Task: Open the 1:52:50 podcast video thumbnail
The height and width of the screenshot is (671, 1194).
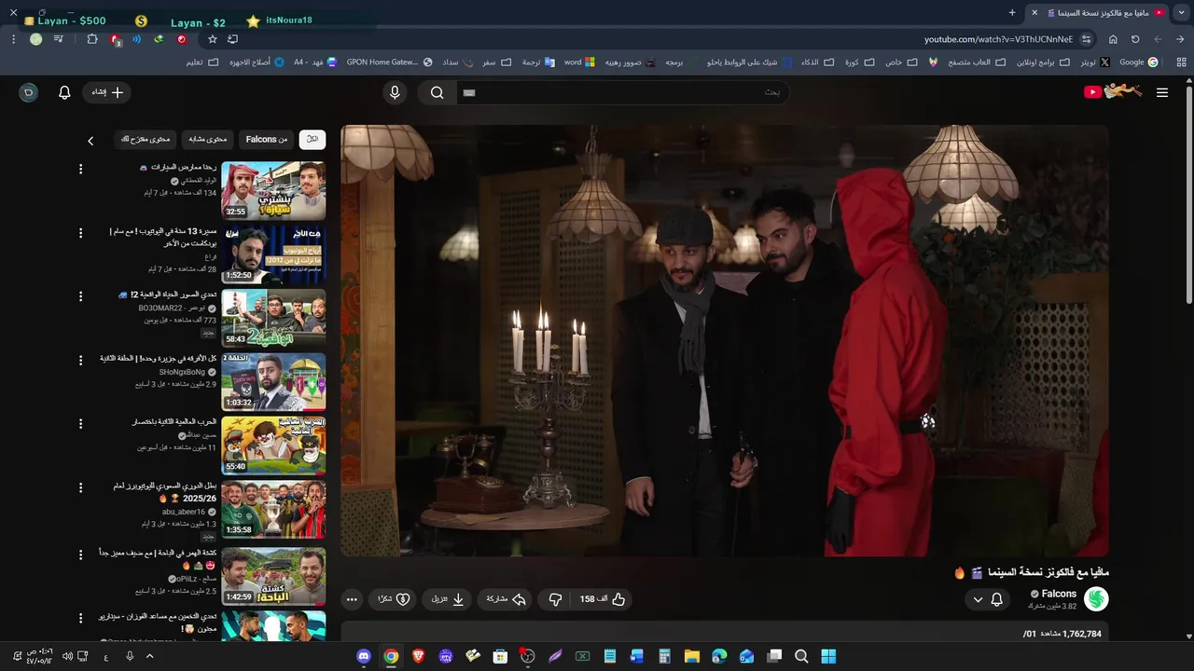Action: coord(273,254)
